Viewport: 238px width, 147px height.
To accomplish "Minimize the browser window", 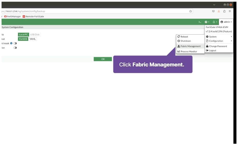I will [225, 5].
